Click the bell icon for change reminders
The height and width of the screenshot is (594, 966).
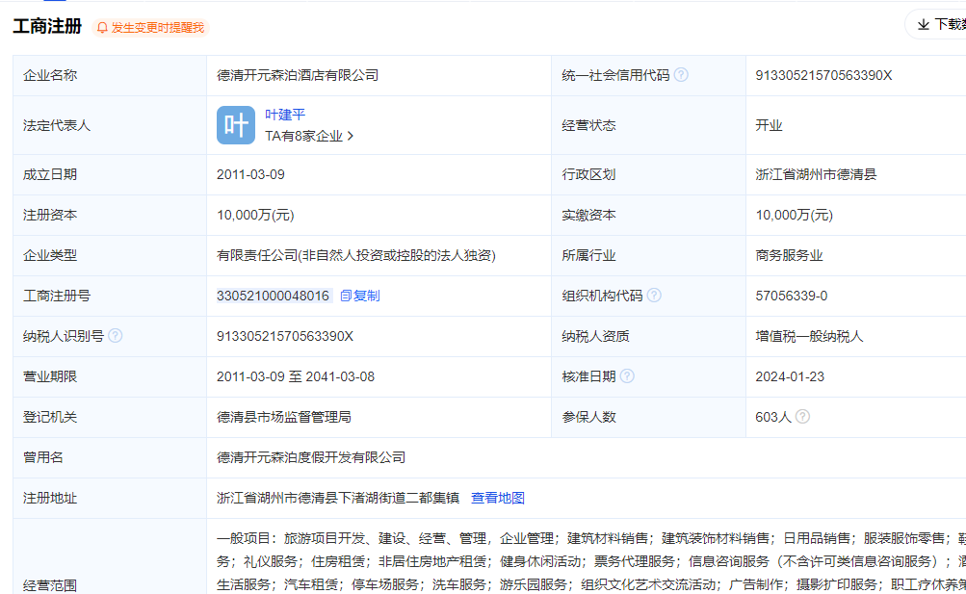102,28
